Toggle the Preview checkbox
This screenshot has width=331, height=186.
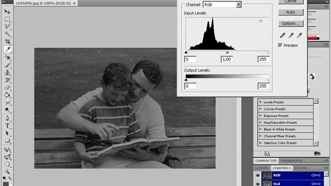(280, 45)
